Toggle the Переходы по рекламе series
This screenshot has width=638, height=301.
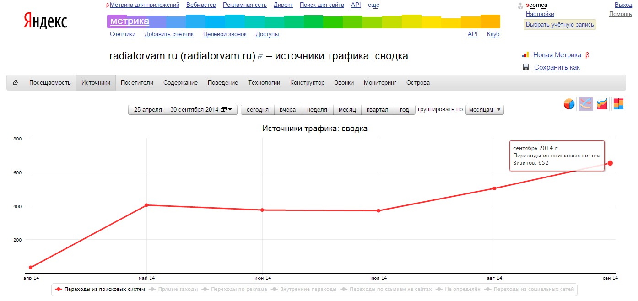pos(234,289)
